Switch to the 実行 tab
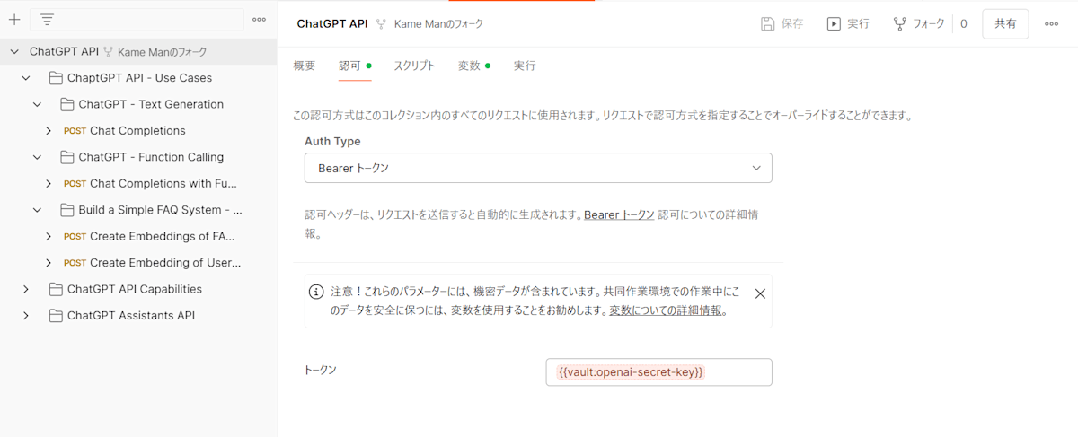1078x437 pixels. 525,66
